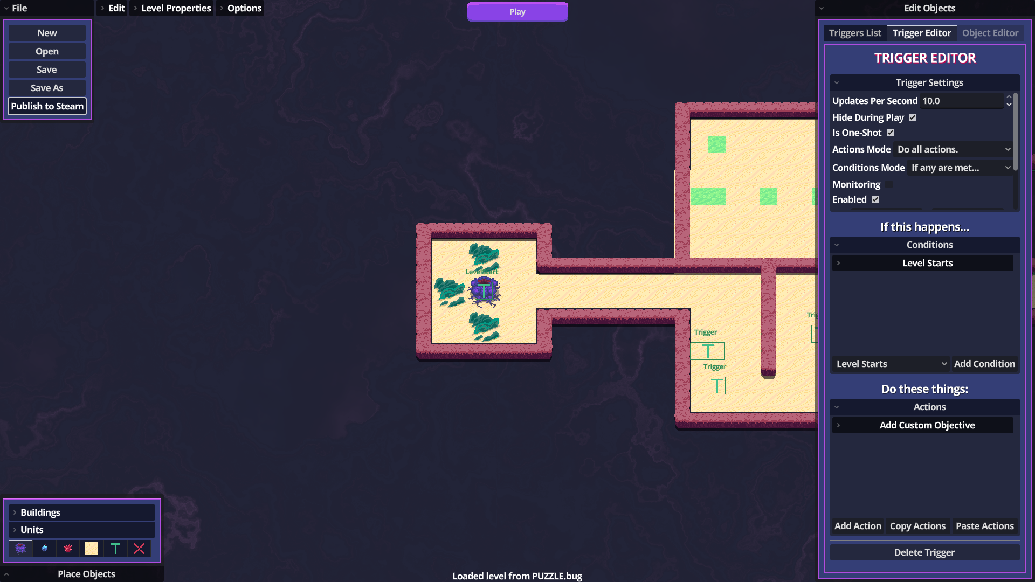Viewport: 1035px width, 582px height.
Task: Enable the Monitoring checkbox
Action: (889, 184)
